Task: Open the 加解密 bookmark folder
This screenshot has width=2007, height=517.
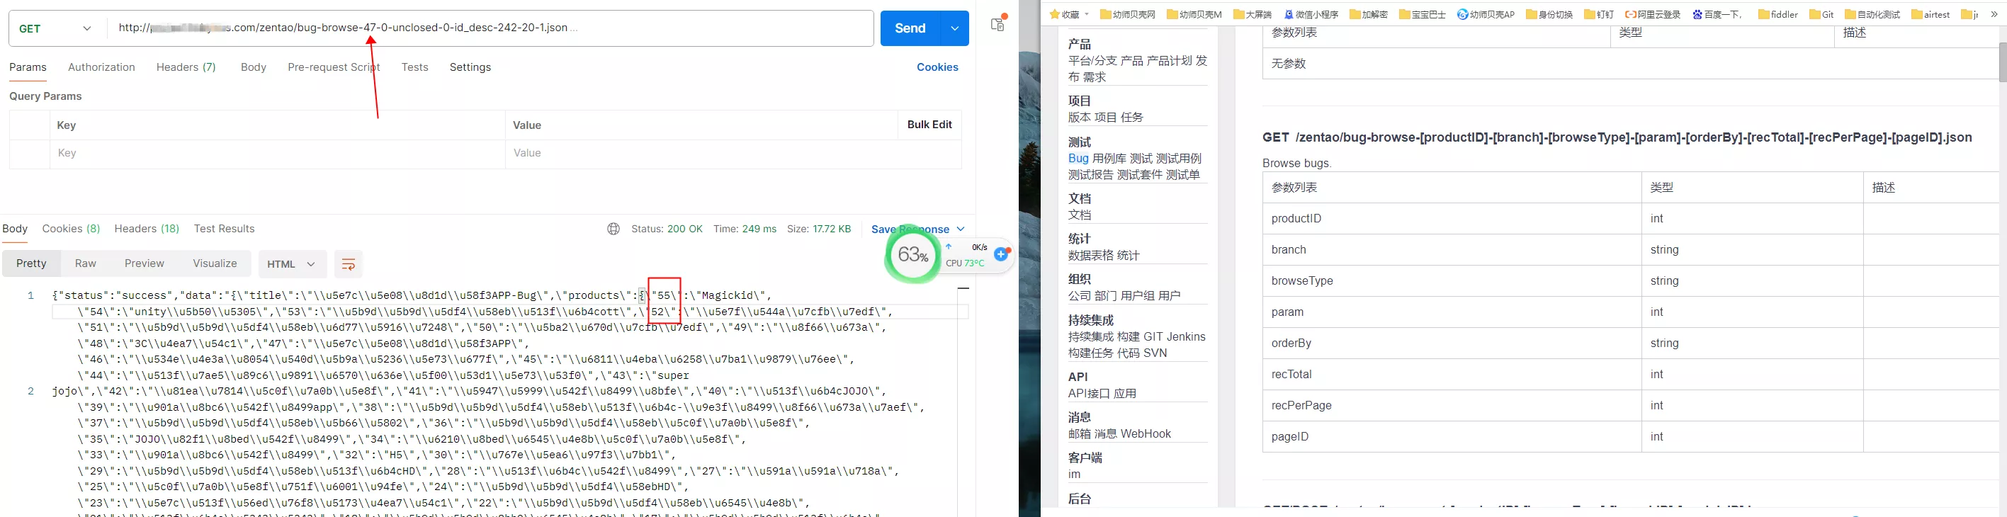Action: click(1369, 14)
